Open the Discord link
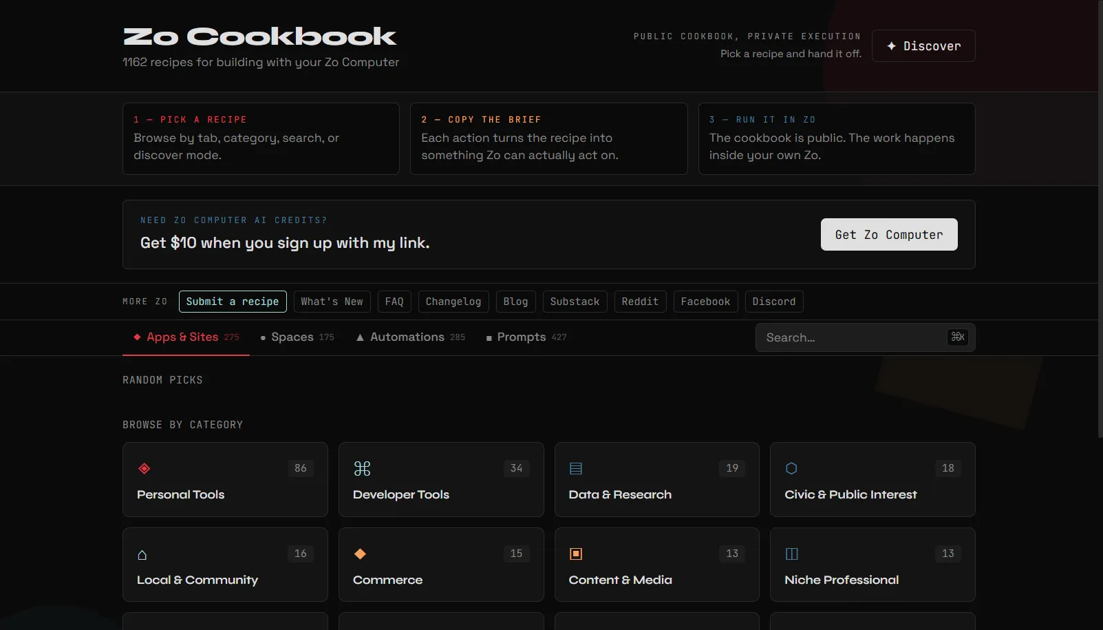This screenshot has height=630, width=1103. pyautogui.click(x=774, y=302)
